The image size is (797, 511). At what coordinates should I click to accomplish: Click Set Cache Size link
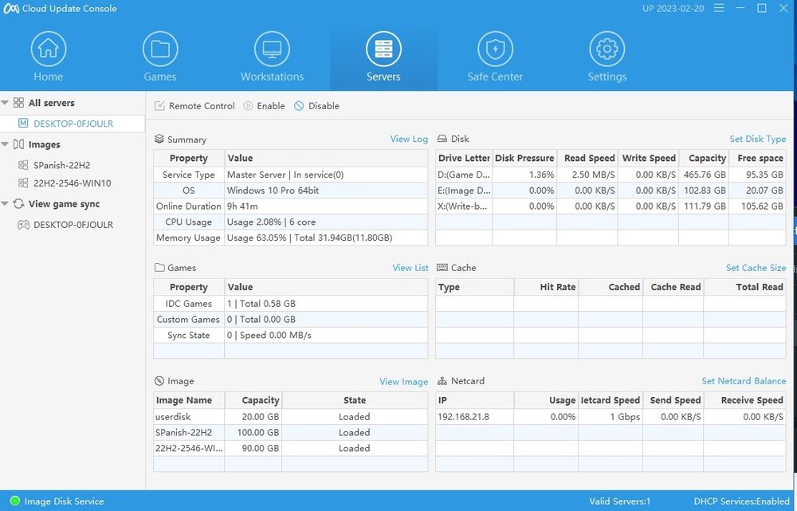[x=756, y=268]
